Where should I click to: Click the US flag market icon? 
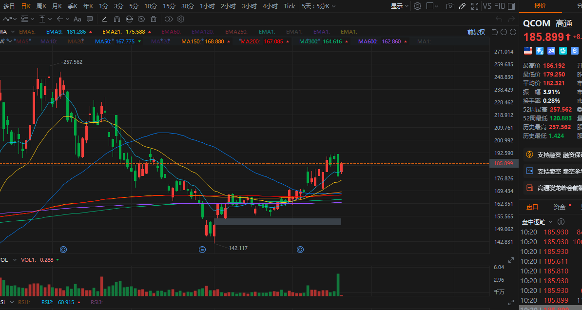(528, 51)
